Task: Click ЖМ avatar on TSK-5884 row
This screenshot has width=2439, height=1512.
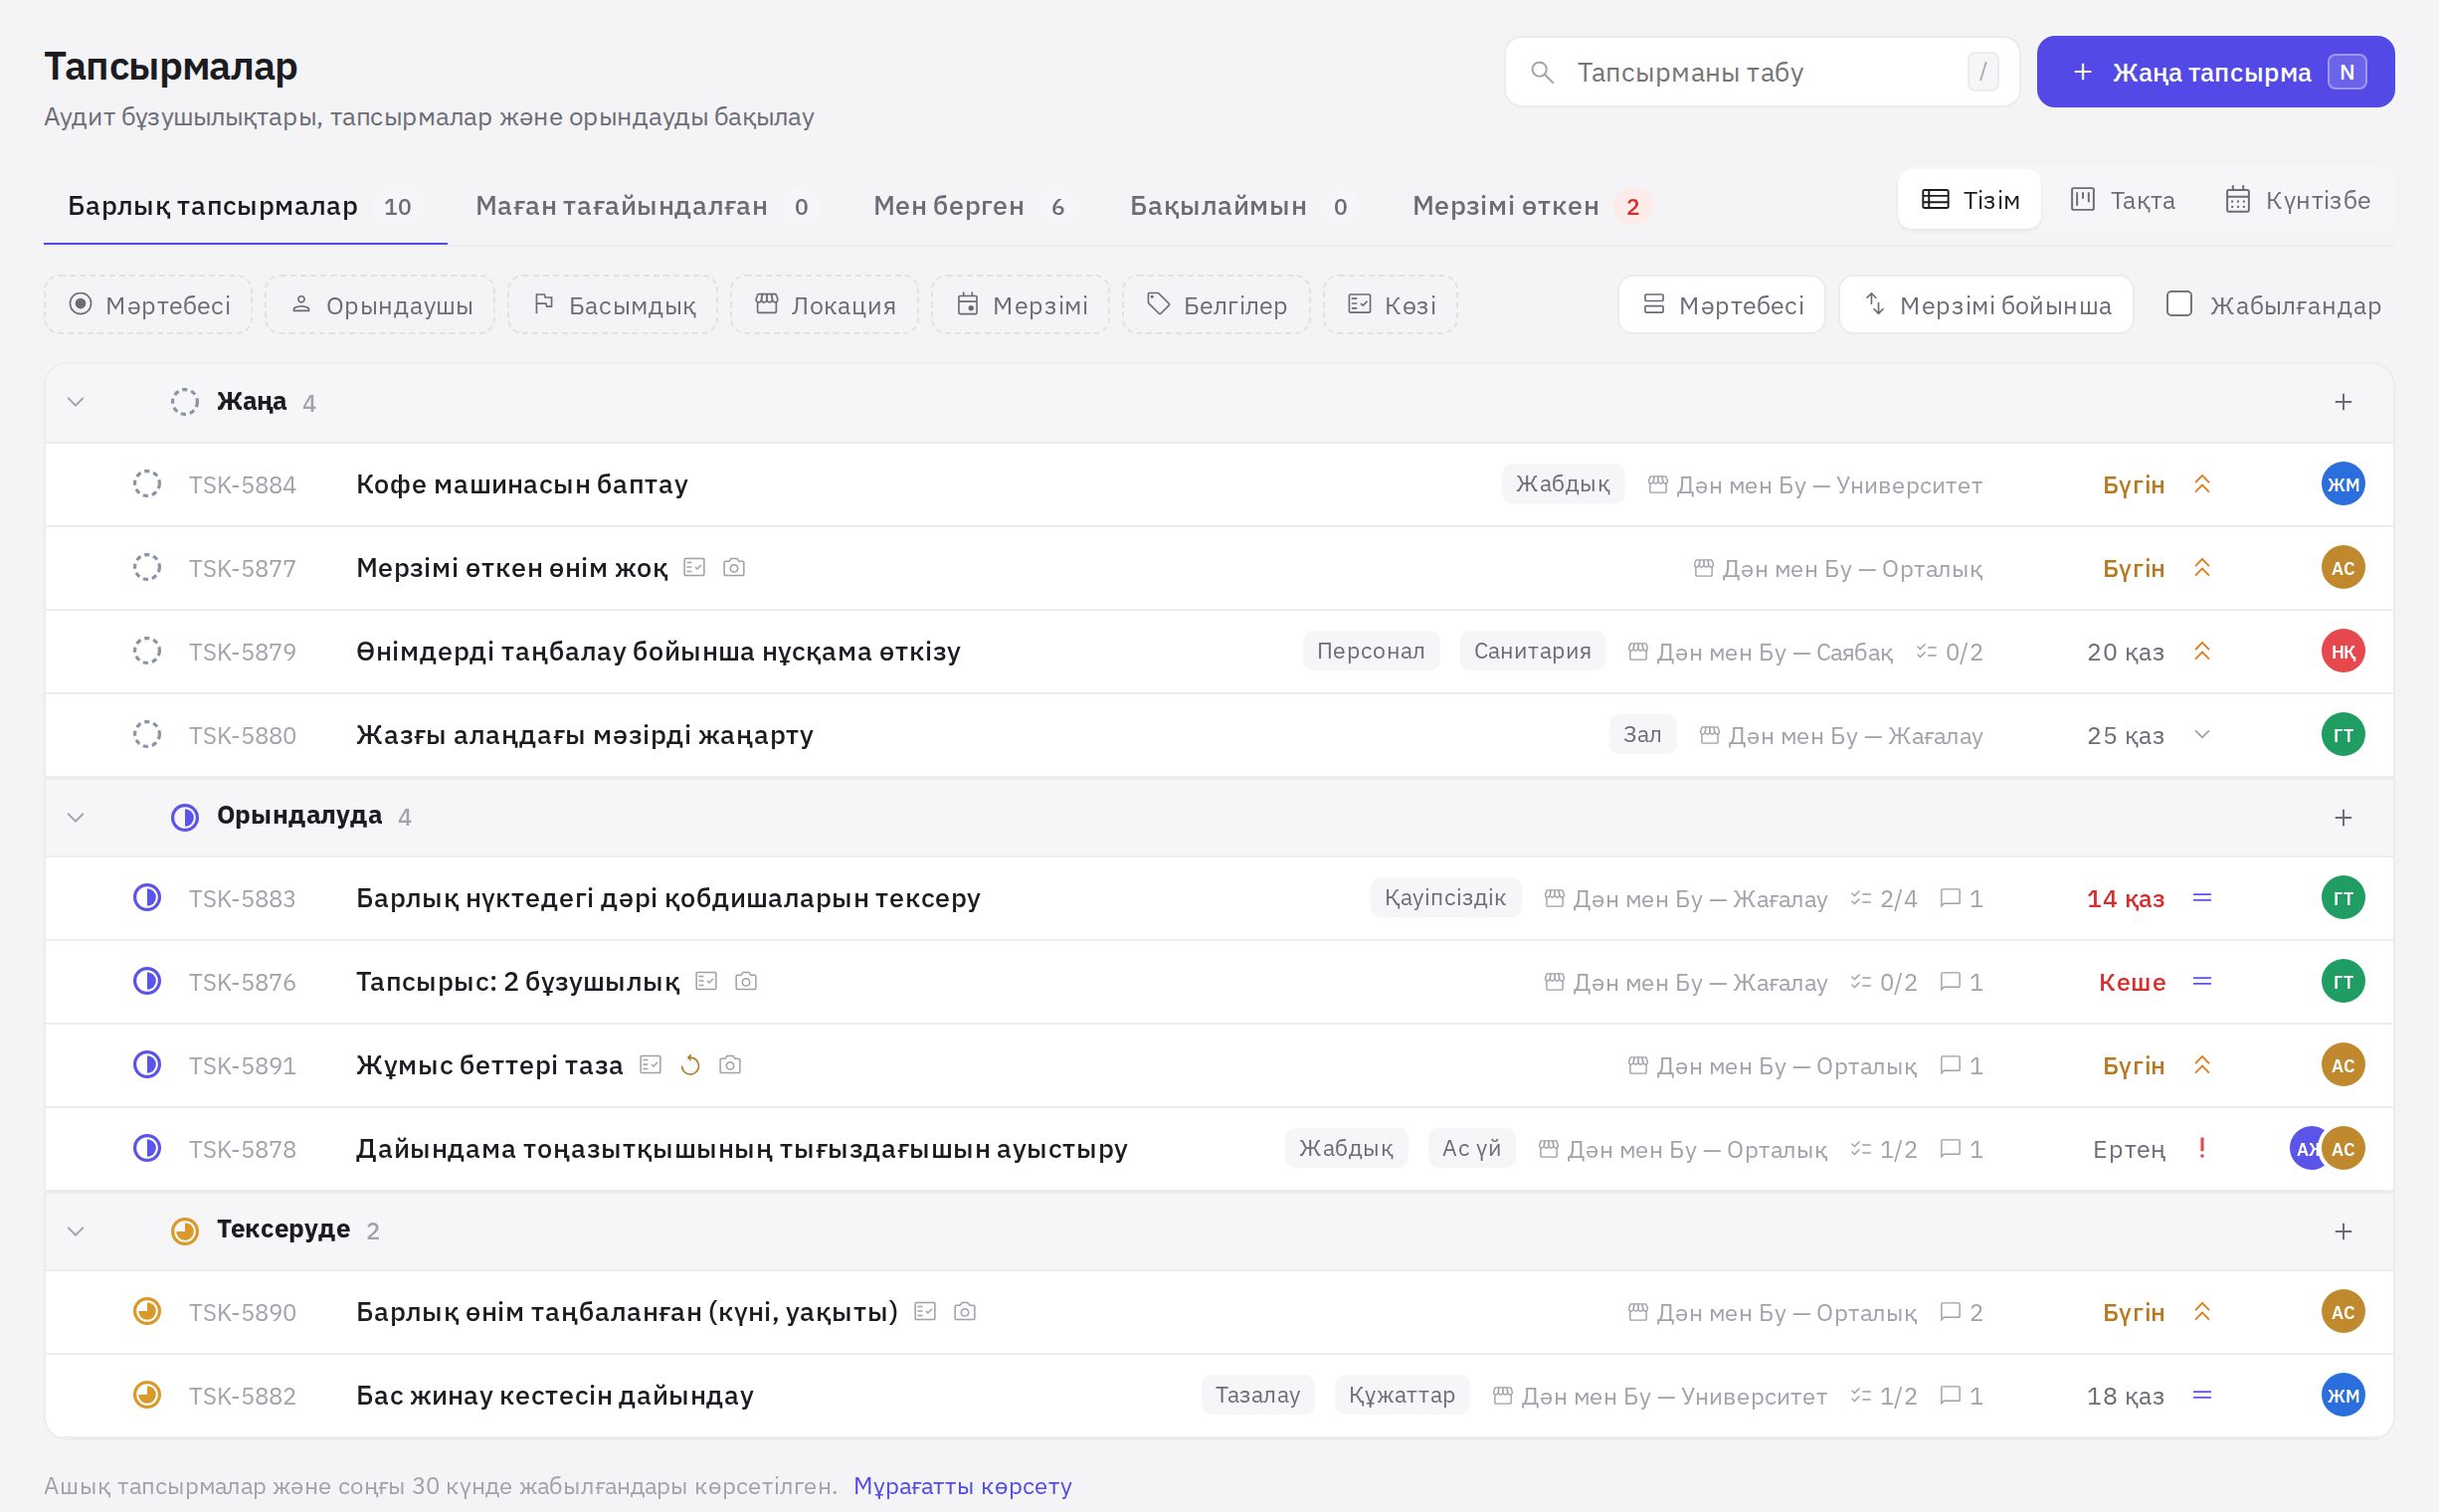Action: [2342, 484]
